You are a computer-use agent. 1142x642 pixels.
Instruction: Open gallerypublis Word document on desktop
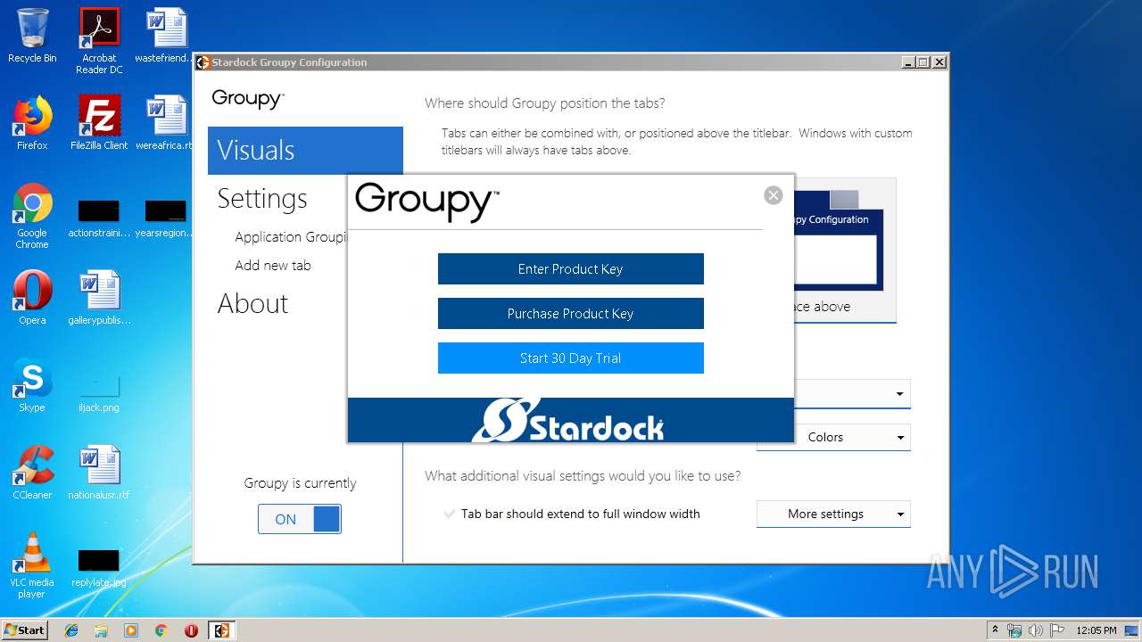[x=99, y=298]
